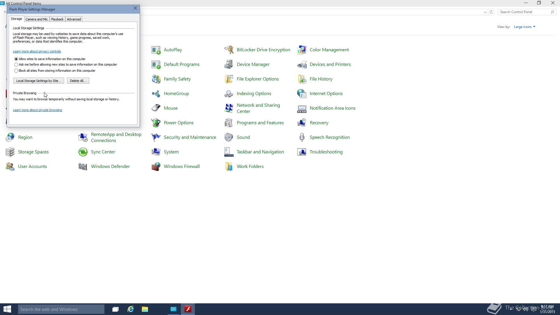
Task: Click the Sync Center green icon
Action: tap(83, 152)
